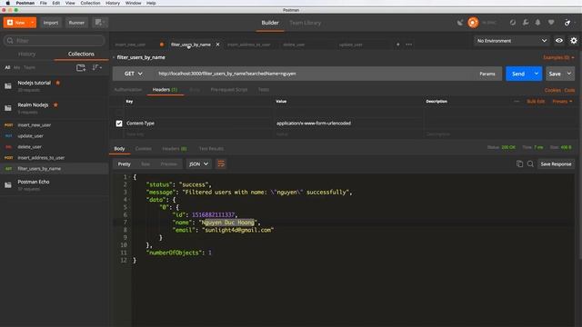Click the Runner button

(x=76, y=23)
